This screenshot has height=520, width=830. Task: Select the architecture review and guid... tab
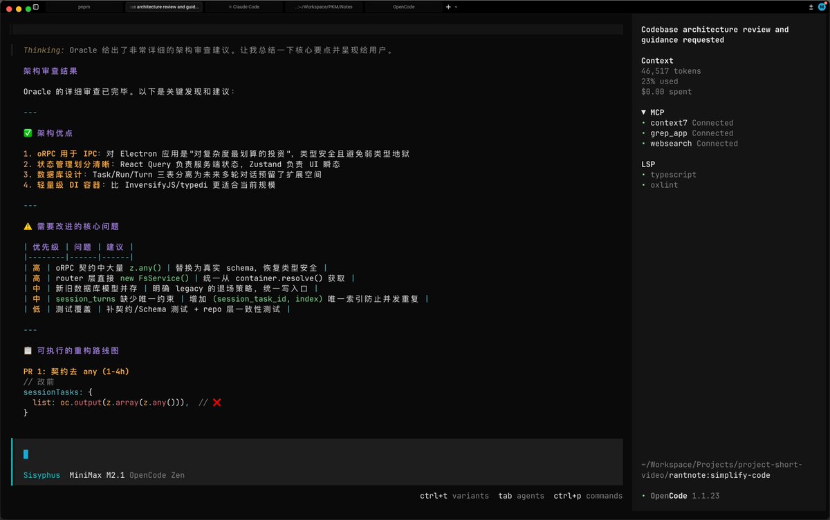tap(164, 7)
